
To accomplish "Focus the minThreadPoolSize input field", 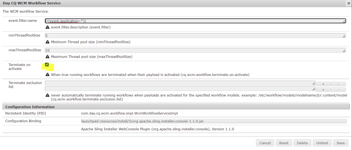I will click(x=195, y=36).
